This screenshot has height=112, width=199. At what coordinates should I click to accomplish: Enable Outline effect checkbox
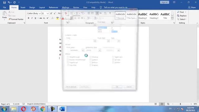[x=90, y=60]
